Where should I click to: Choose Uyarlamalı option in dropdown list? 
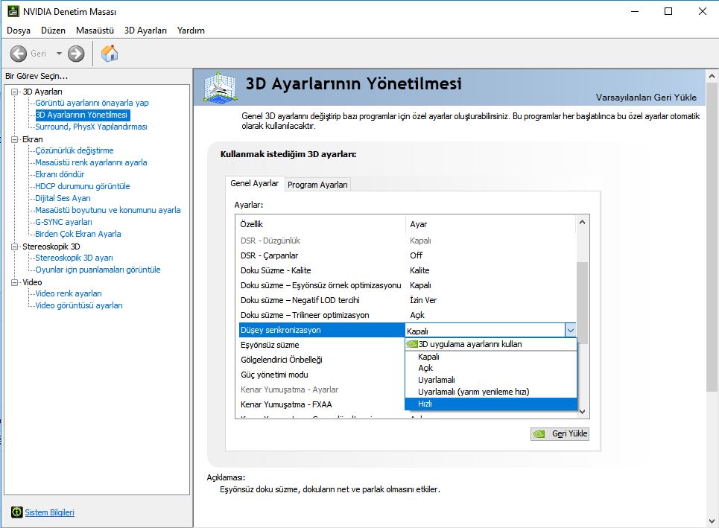pos(491,380)
